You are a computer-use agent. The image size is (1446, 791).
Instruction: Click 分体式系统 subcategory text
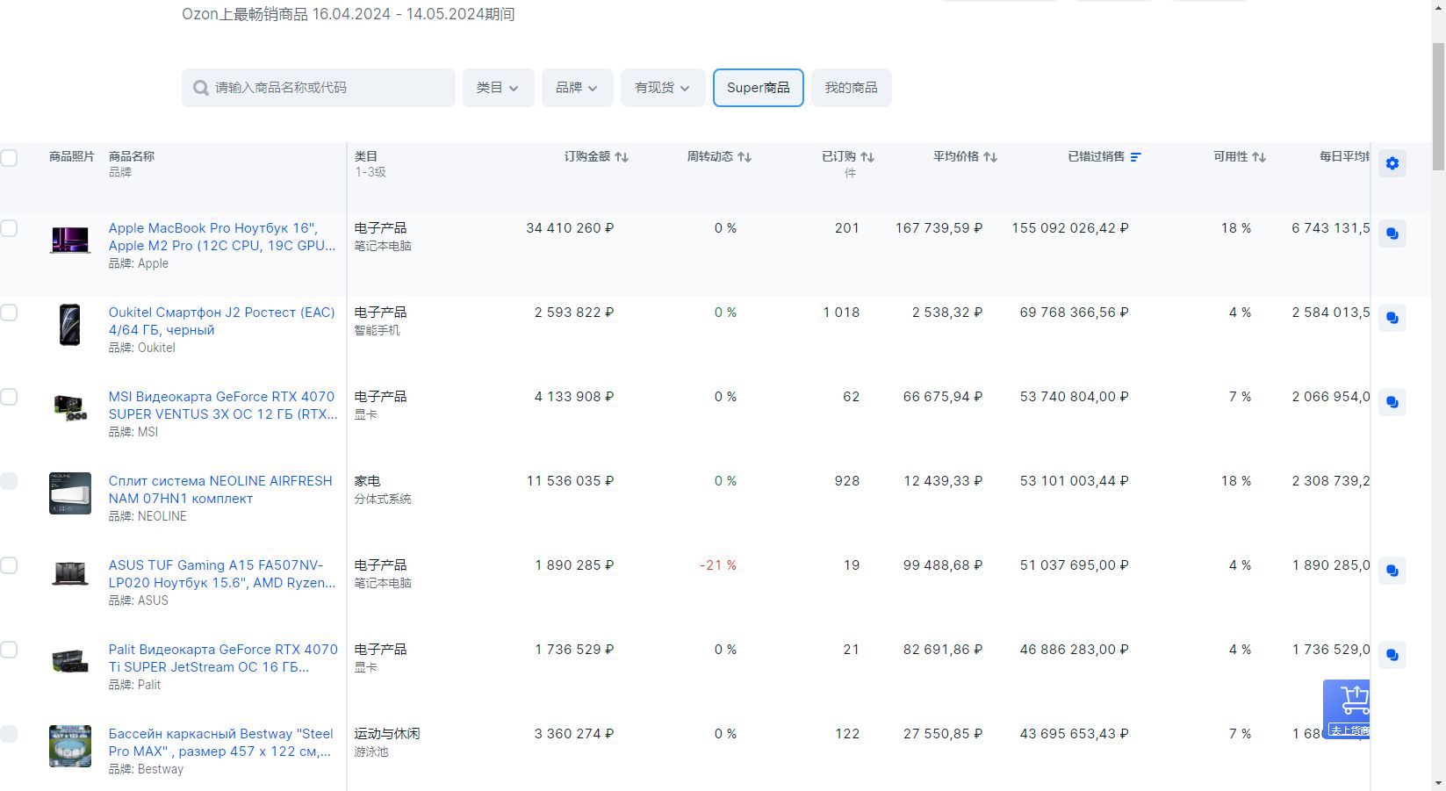(x=383, y=499)
